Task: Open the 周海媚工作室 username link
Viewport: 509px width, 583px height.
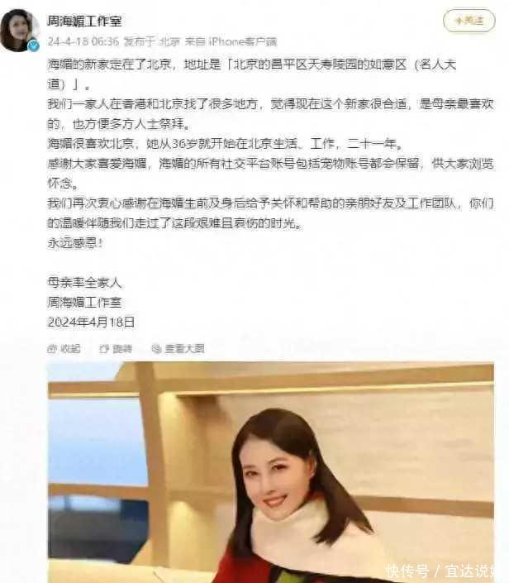Action: 84,21
